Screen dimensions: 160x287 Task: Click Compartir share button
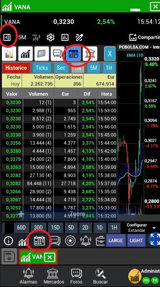pyautogui.click(x=145, y=37)
